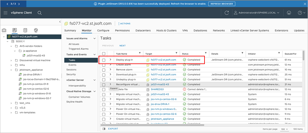Click the EXPORT link below tasks
Screen dimensions: 308x133
click(113, 129)
